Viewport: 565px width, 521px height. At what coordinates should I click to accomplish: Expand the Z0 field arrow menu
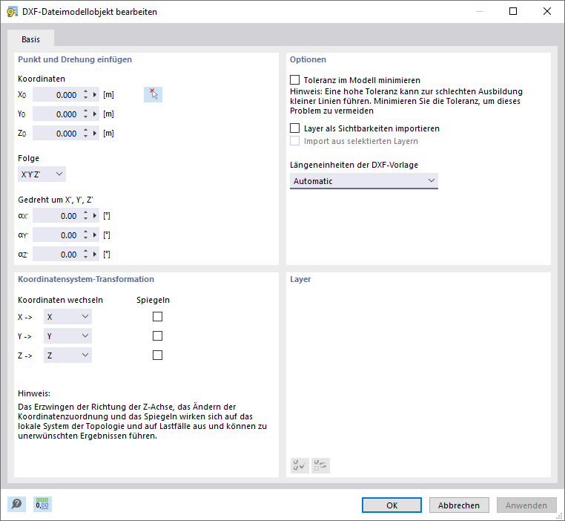coord(95,134)
